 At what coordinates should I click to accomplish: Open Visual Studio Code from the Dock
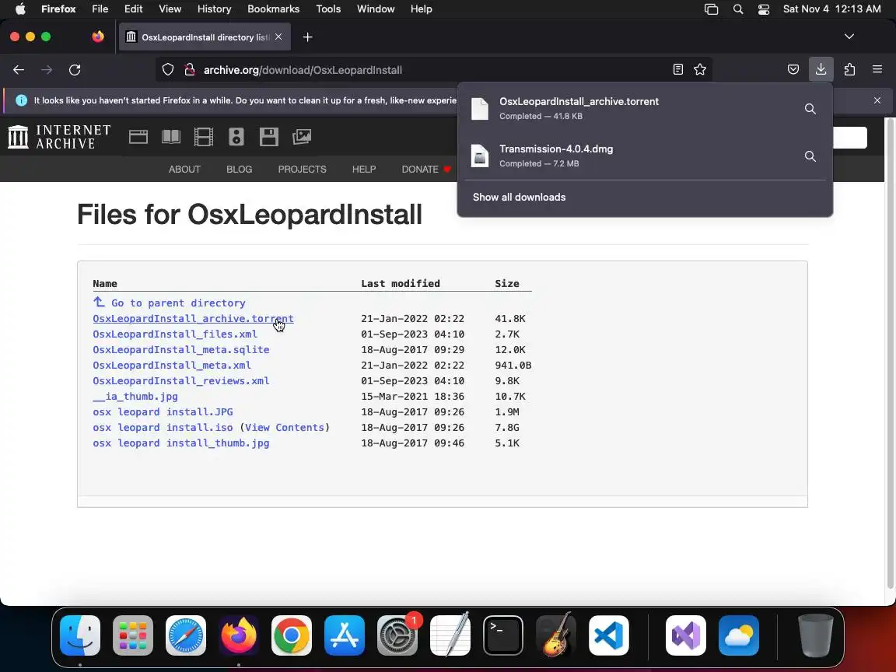[608, 635]
